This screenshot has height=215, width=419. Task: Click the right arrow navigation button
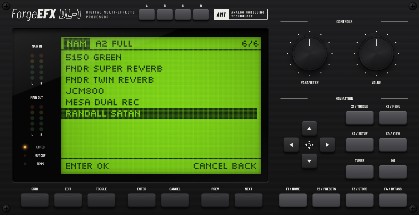[327, 145]
